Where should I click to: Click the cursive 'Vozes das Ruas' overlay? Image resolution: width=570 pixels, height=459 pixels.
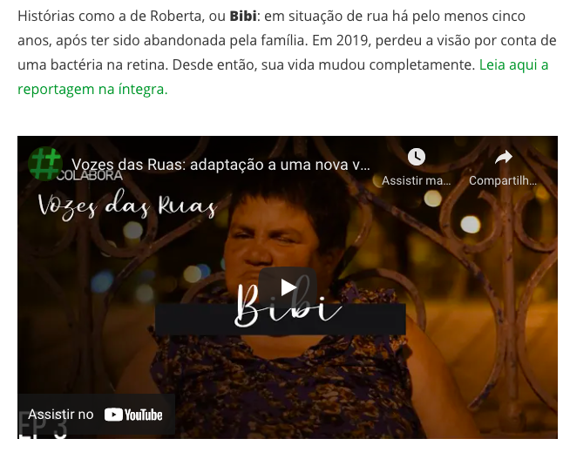127,206
